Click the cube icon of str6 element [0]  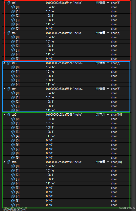13,166
